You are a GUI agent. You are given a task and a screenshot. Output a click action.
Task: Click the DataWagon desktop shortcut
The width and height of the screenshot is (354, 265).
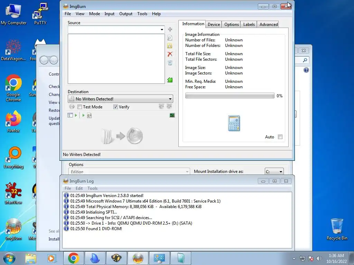point(13,50)
